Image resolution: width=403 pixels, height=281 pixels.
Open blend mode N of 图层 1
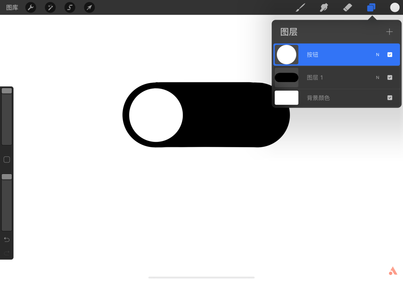[377, 78]
